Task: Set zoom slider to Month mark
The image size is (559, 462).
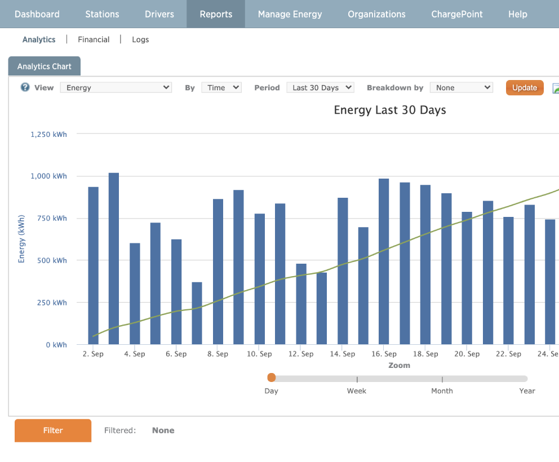Action: [442, 379]
